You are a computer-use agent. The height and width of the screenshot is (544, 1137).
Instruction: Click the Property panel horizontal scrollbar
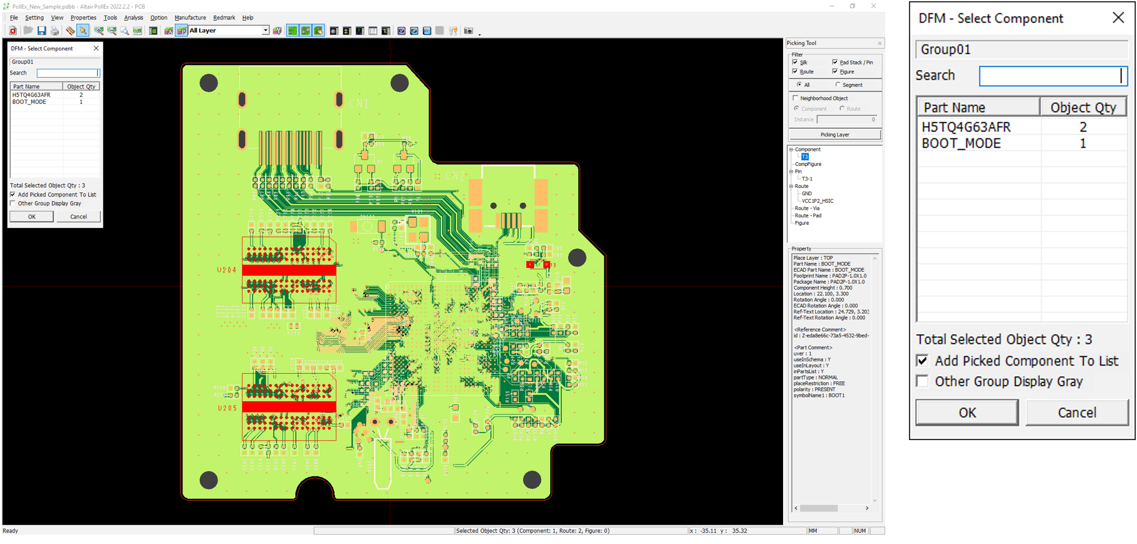coord(818,508)
